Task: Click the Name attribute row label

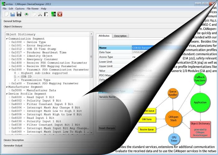Action: [103, 48]
